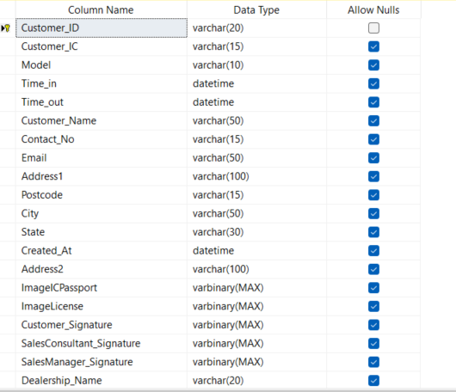The image size is (456, 392).
Task: Disable Allow Nulls for Created_At
Action: pos(373,251)
